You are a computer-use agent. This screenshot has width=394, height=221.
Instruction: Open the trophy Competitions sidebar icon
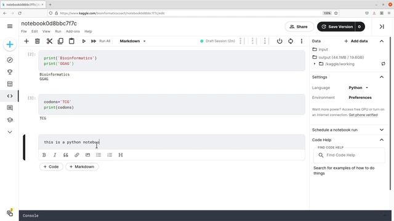click(x=10, y=72)
